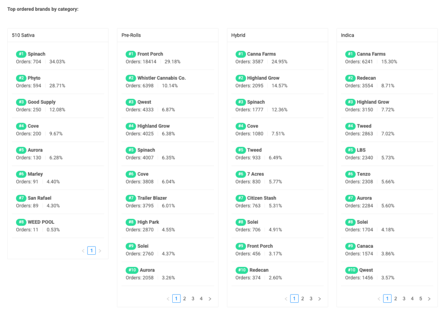Go to next page in 510 Sativa card
The height and width of the screenshot is (310, 442).
[100, 250]
